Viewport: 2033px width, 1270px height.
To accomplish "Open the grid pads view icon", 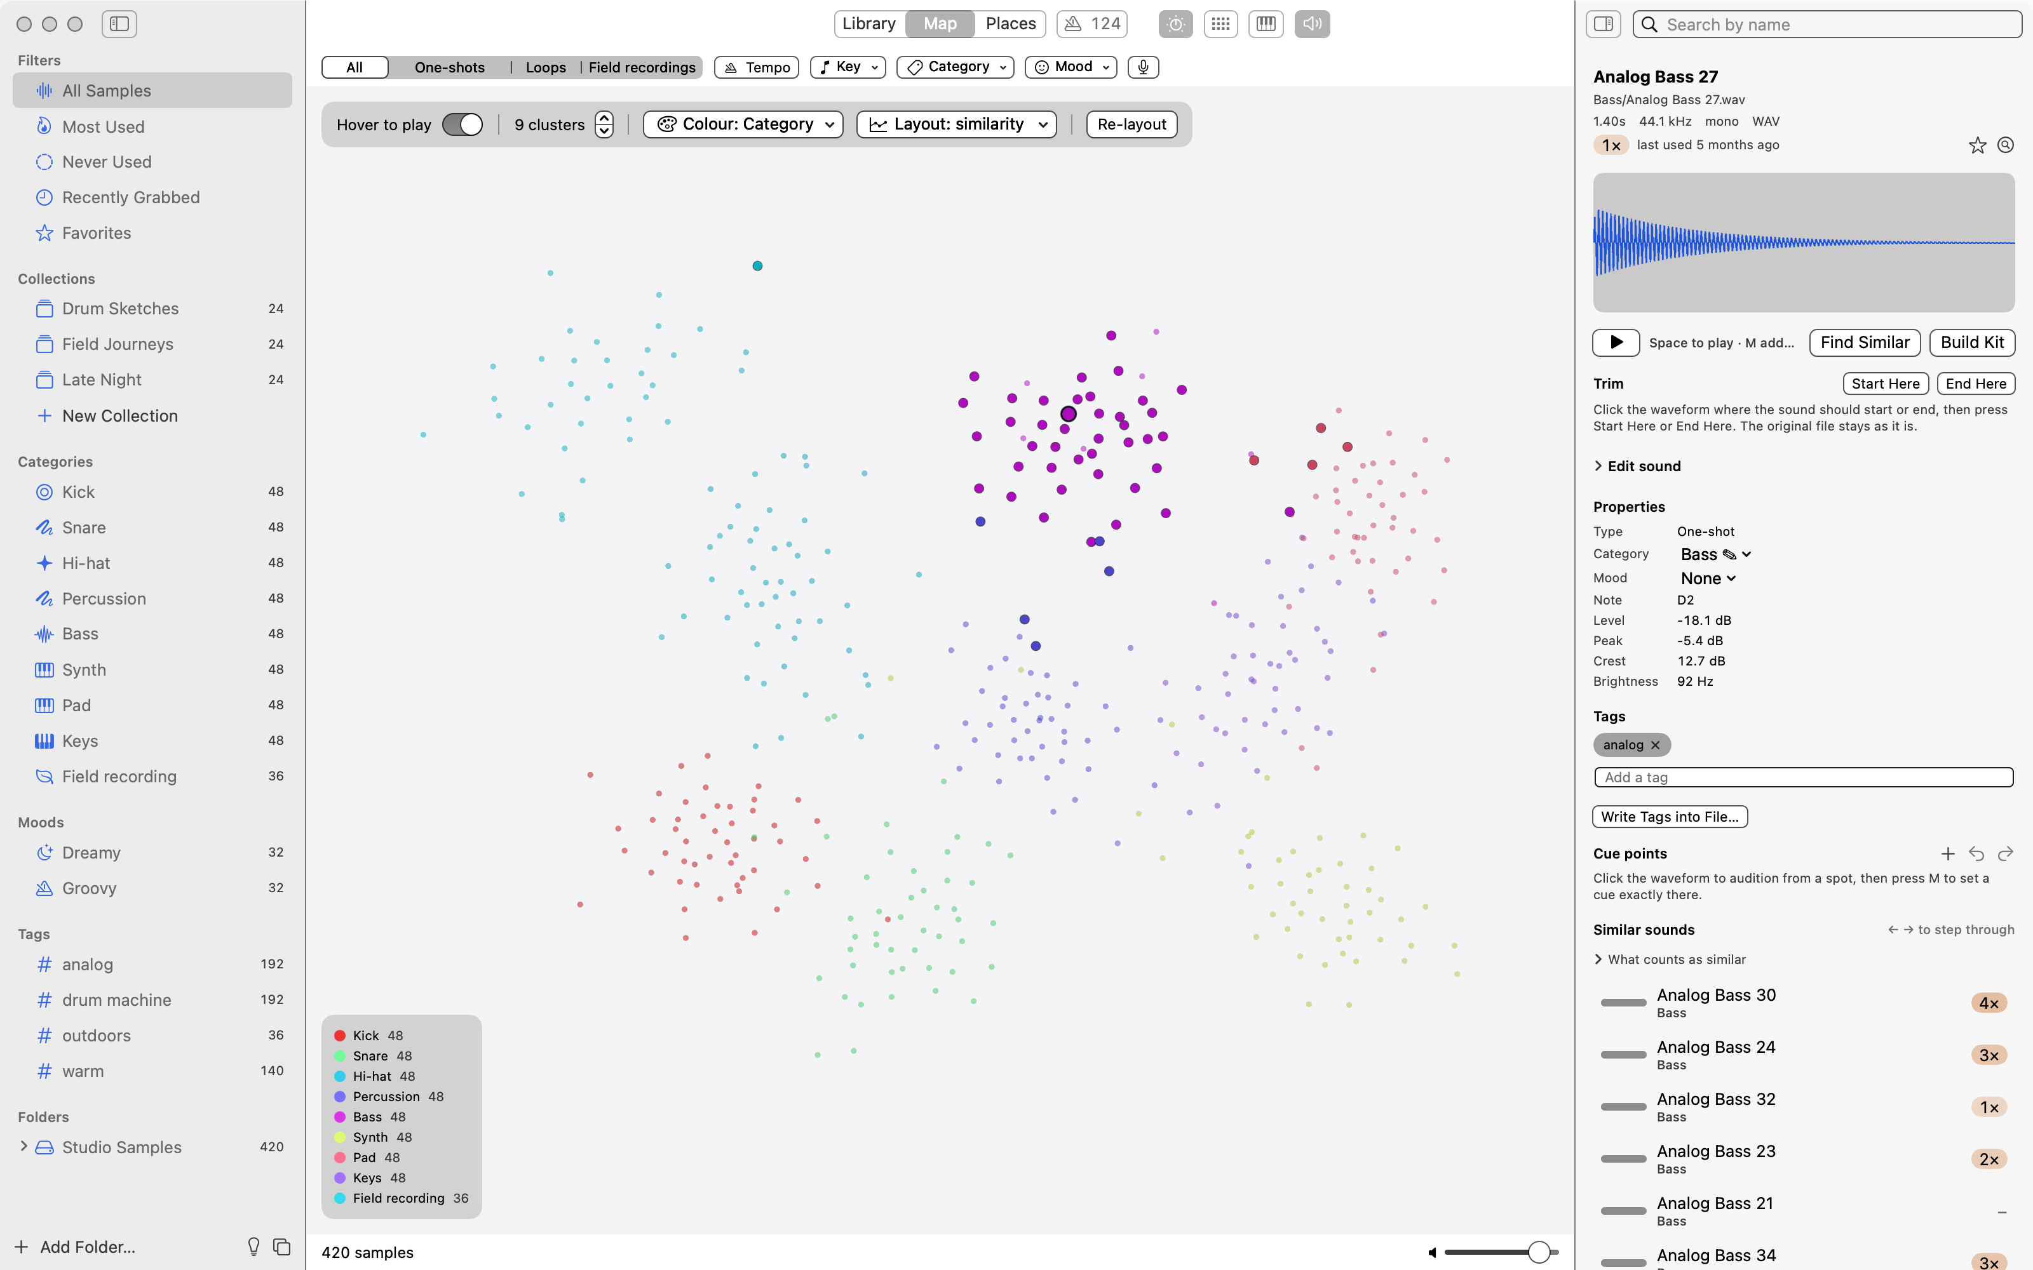I will click(1220, 23).
